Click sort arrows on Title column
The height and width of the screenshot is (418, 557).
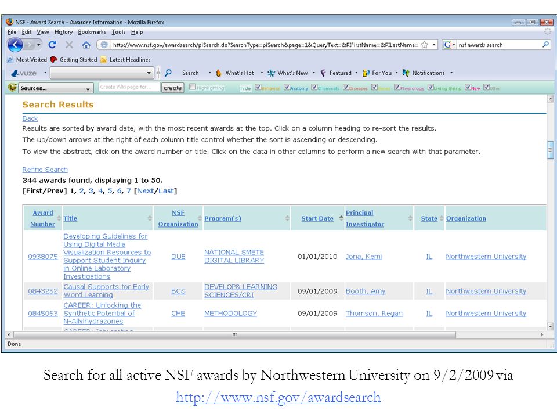click(x=150, y=218)
